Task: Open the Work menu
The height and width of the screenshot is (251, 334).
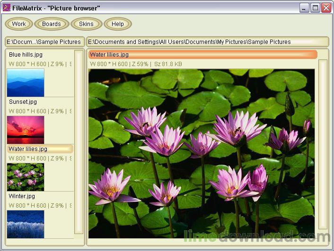Action: (x=19, y=24)
